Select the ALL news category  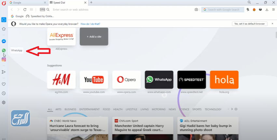pyautogui.click(x=50, y=109)
